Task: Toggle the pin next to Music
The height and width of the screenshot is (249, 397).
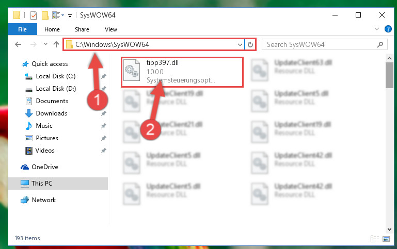Action: click(x=104, y=126)
